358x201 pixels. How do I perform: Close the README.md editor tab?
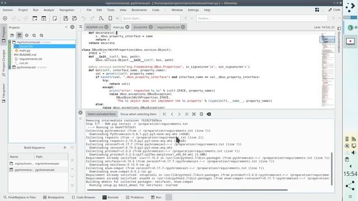pos(106,27)
